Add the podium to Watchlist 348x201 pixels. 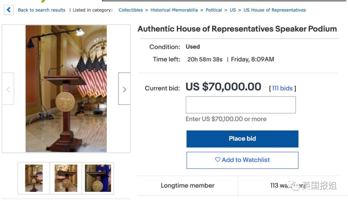(242, 160)
